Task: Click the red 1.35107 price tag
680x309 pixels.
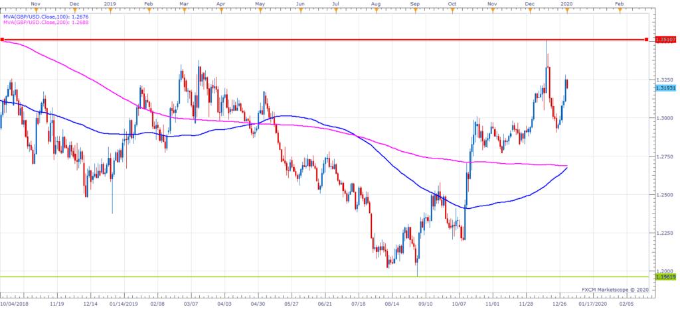Action: [665, 40]
